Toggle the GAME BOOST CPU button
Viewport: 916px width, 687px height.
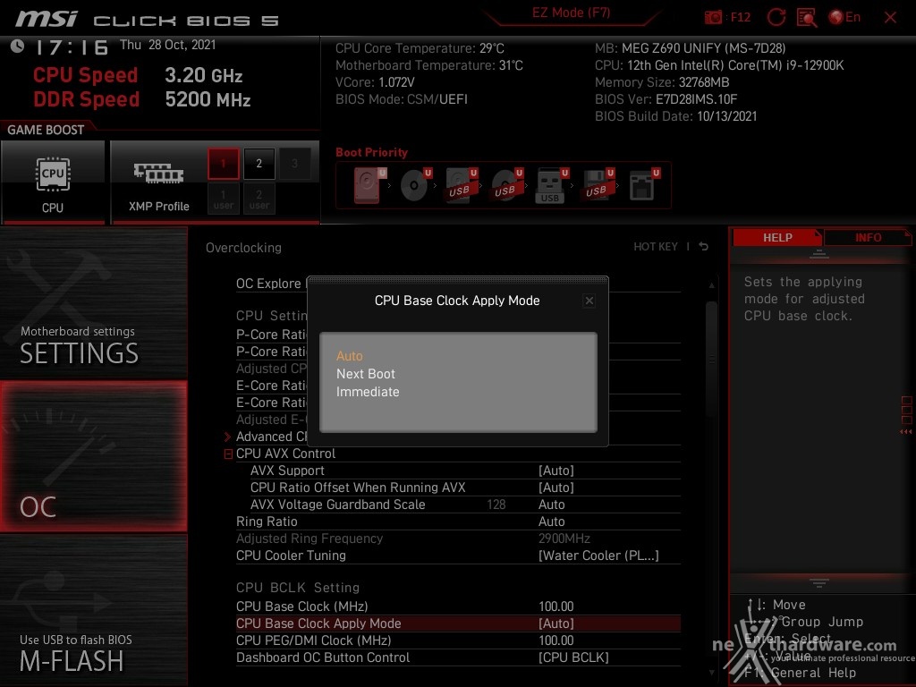[x=53, y=182]
